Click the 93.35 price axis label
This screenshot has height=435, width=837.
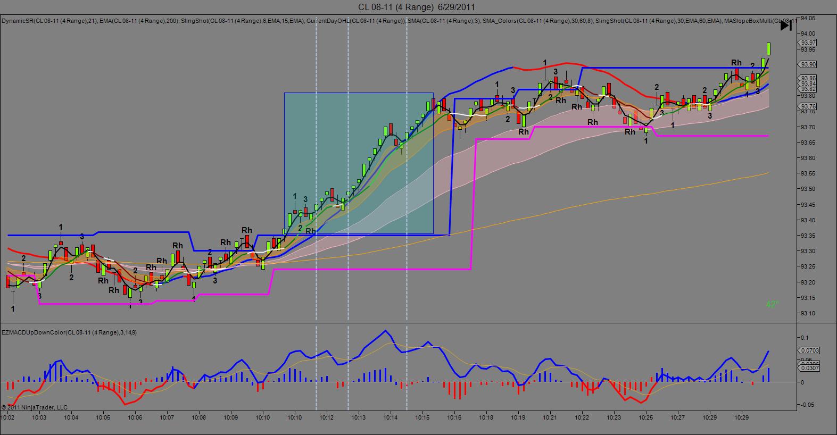(808, 236)
